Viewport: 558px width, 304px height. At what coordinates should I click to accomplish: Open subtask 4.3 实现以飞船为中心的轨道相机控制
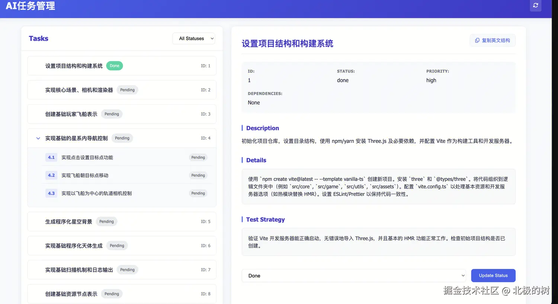[126, 193]
